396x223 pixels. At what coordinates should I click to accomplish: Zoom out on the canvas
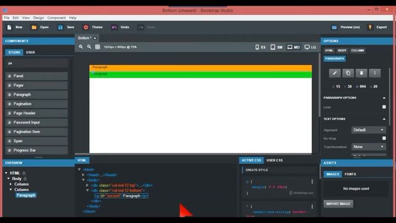coord(89,47)
